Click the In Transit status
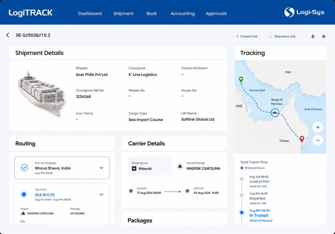The height and width of the screenshot is (234, 335). [259, 215]
